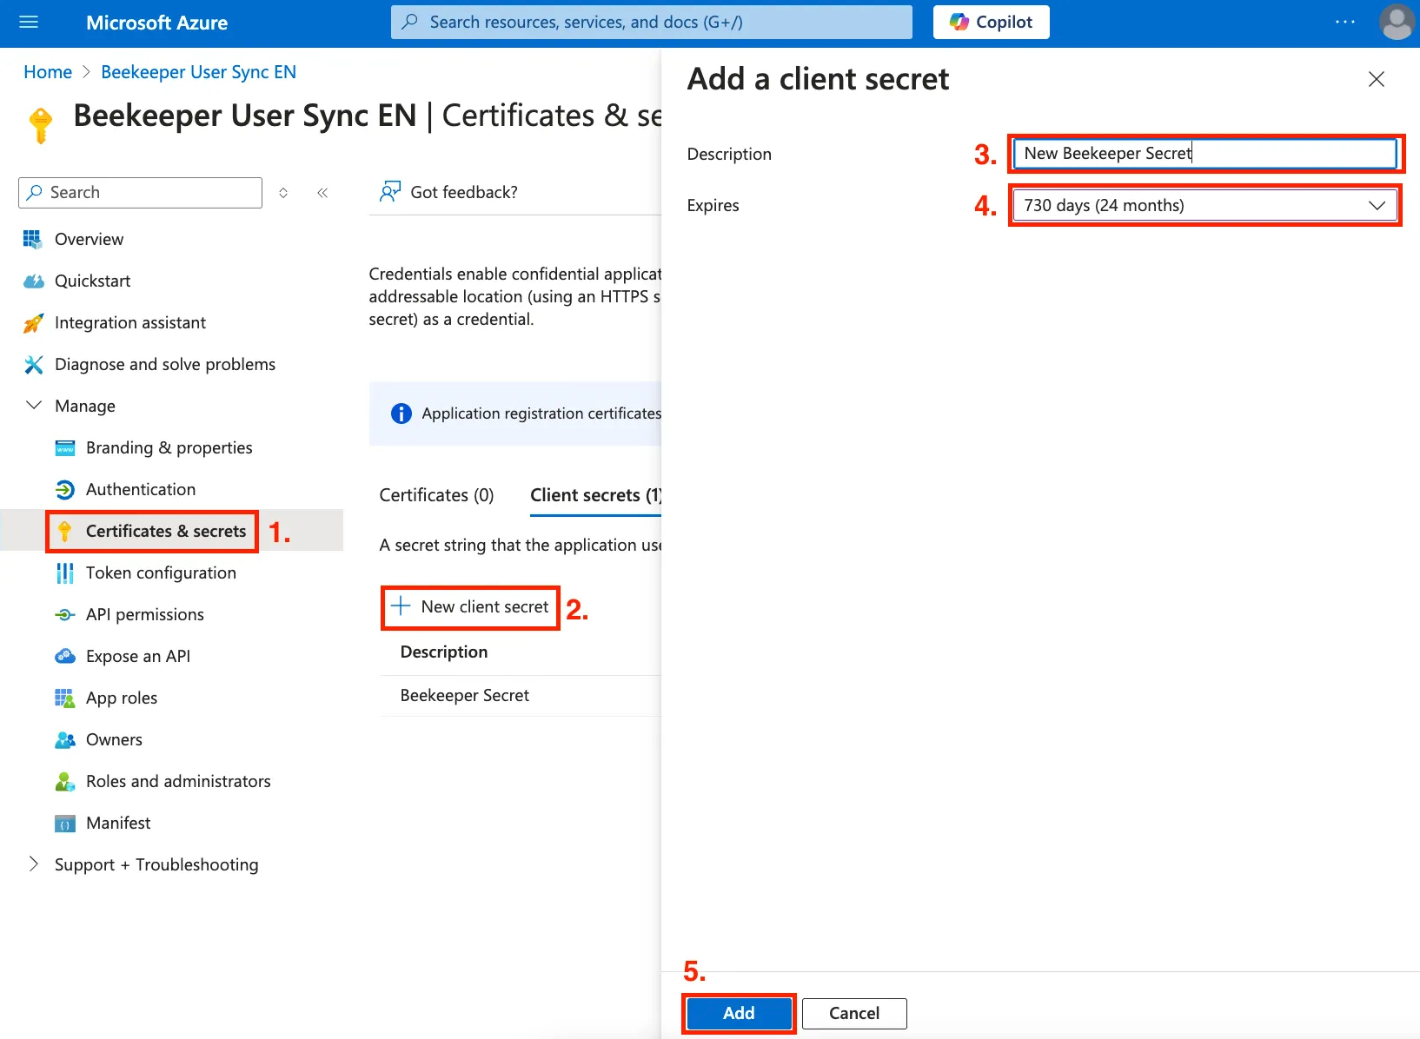
Task: Open the user account avatar
Action: pyautogui.click(x=1397, y=23)
